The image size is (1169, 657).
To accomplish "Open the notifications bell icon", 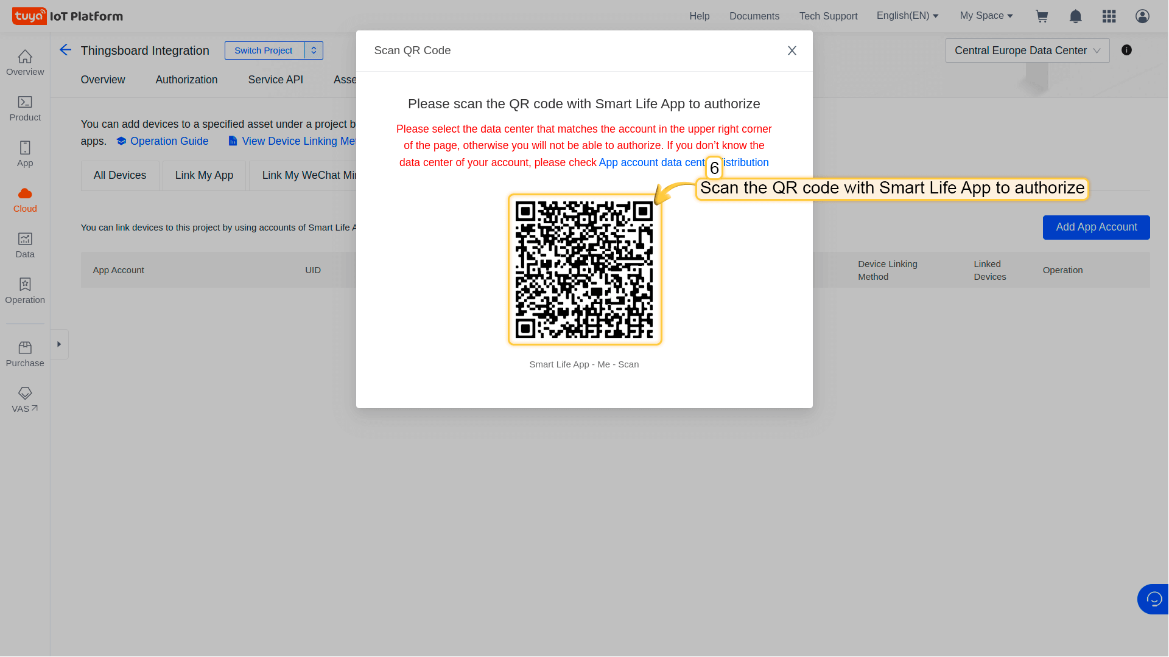I will [1076, 16].
